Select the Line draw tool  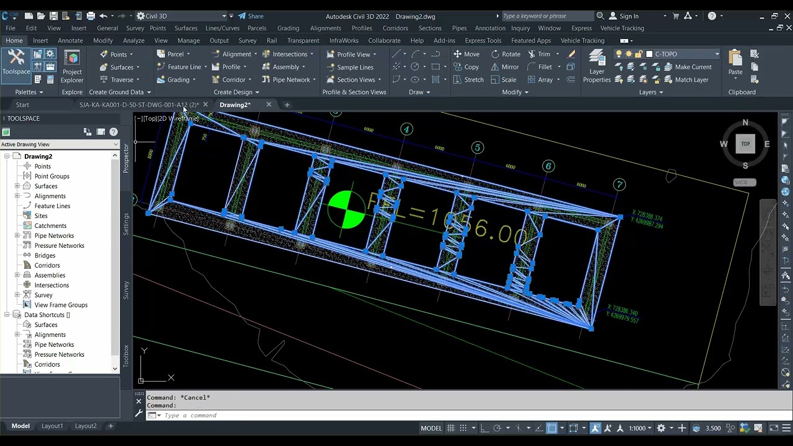coord(396,54)
